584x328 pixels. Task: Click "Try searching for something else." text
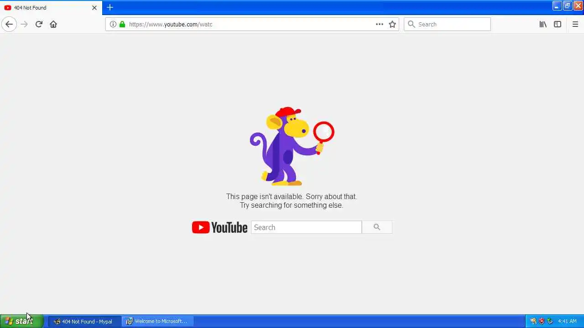coord(292,205)
